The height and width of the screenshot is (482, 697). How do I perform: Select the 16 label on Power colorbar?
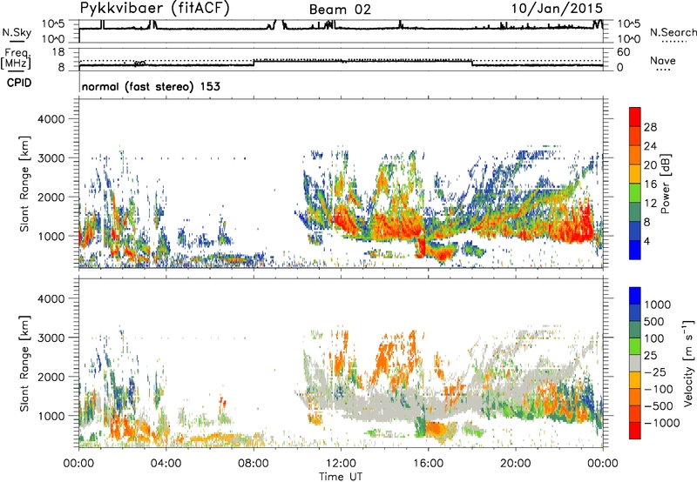[650, 184]
